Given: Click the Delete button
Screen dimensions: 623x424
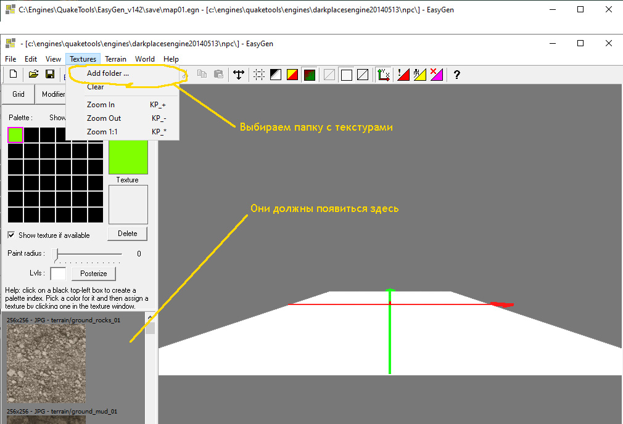Looking at the screenshot, I should (128, 234).
